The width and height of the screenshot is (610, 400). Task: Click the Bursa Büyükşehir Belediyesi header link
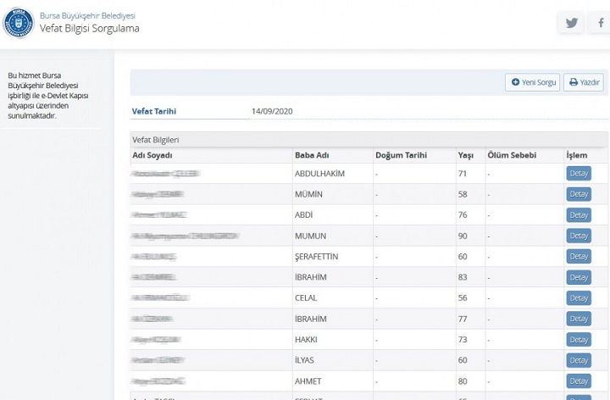point(87,15)
